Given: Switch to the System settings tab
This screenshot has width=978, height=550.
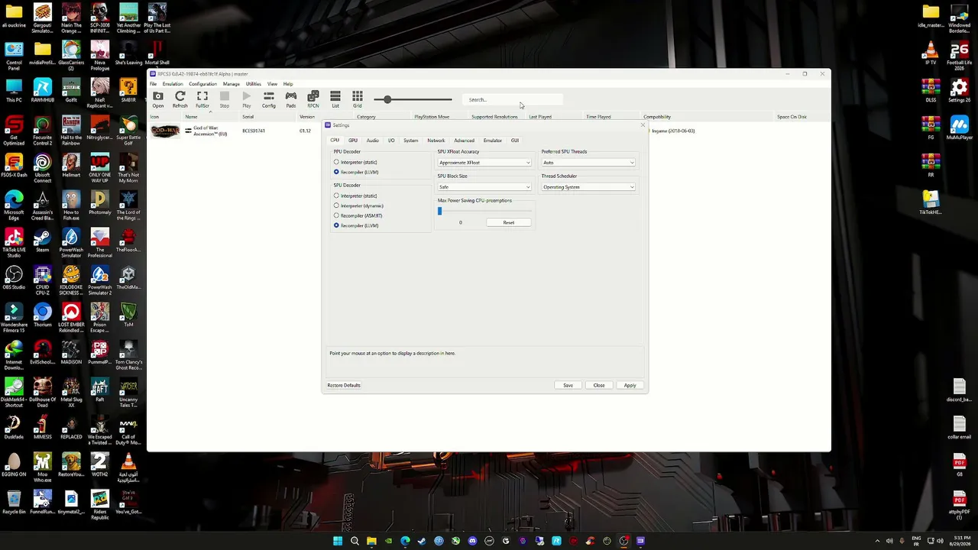Looking at the screenshot, I should pos(411,141).
